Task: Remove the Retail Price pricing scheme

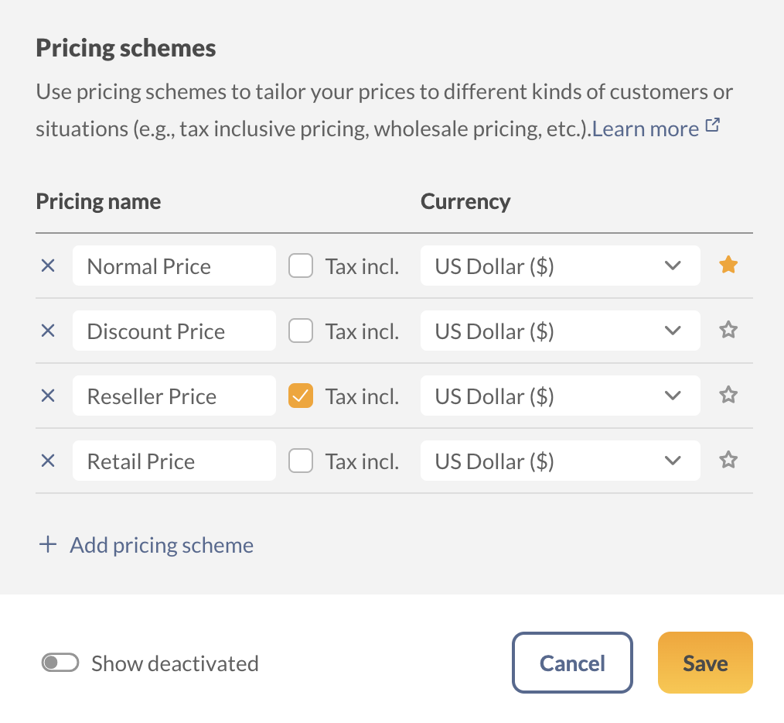Action: coord(48,461)
